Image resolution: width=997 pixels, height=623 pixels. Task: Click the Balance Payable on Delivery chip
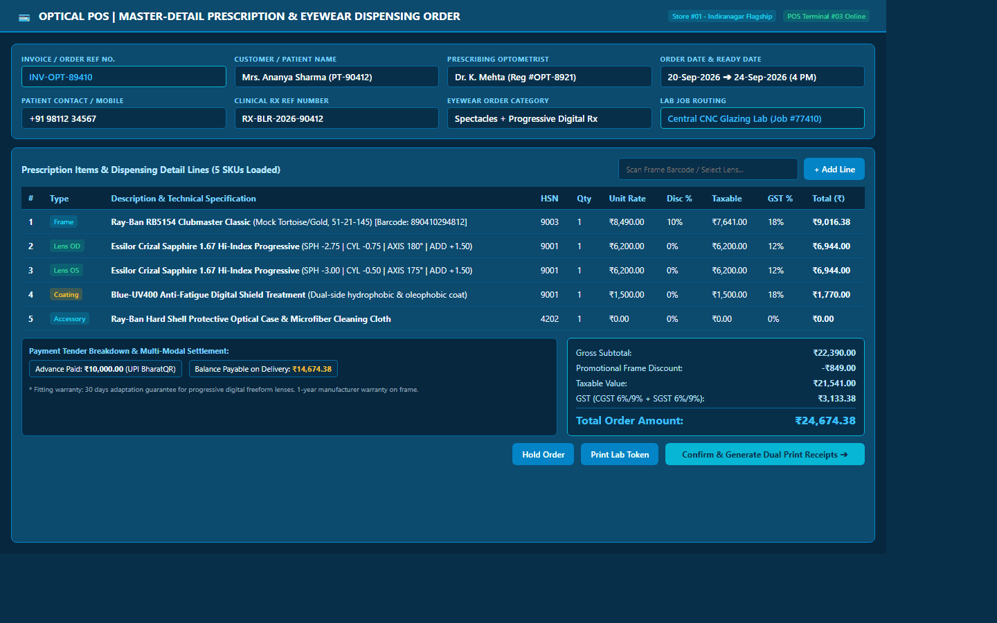[263, 369]
